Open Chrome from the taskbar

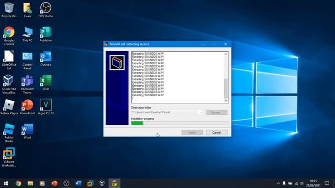tap(18, 183)
